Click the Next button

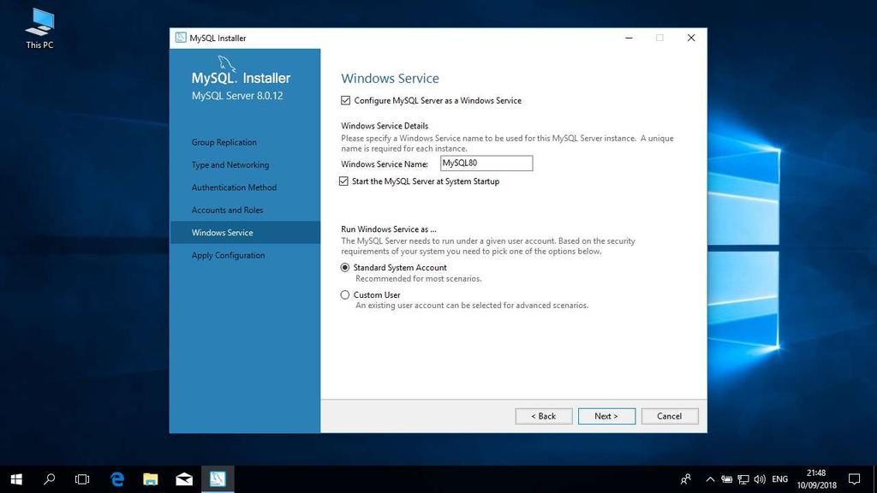pos(606,416)
